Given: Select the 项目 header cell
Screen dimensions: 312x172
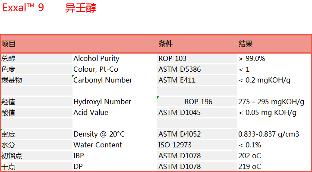Looking at the screenshot, I should coord(9,44).
